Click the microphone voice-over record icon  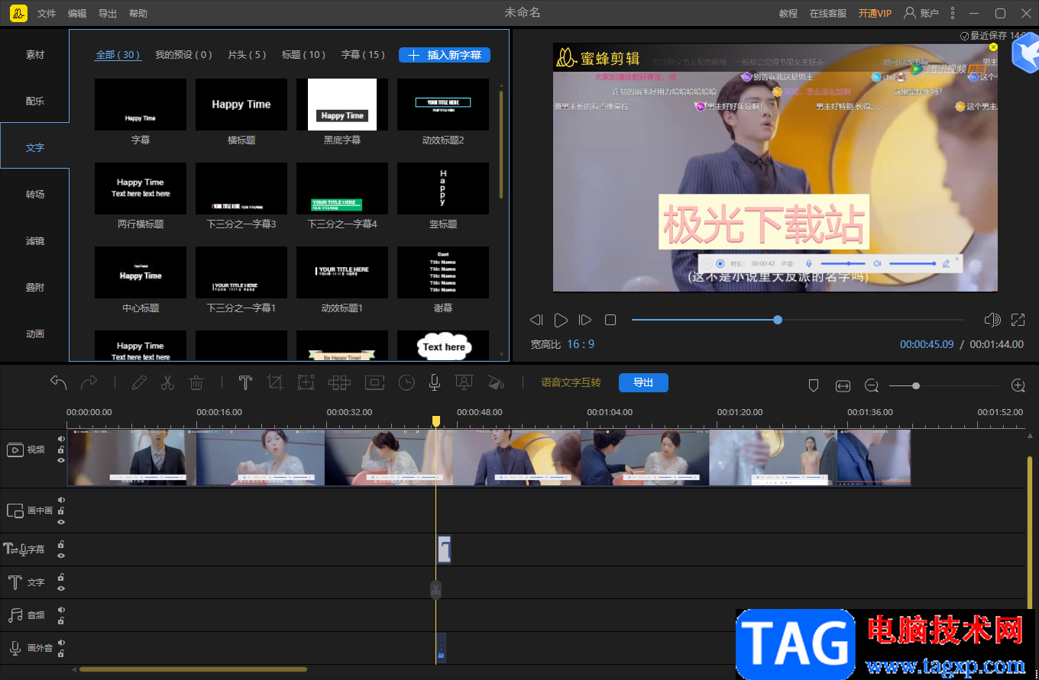point(434,383)
